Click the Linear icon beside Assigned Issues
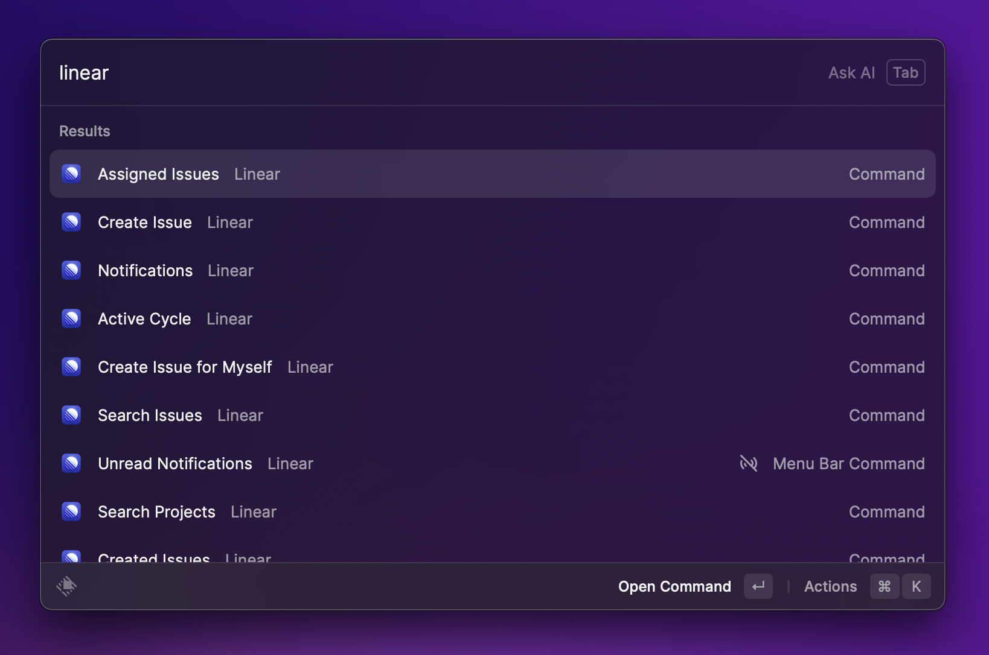 click(71, 174)
